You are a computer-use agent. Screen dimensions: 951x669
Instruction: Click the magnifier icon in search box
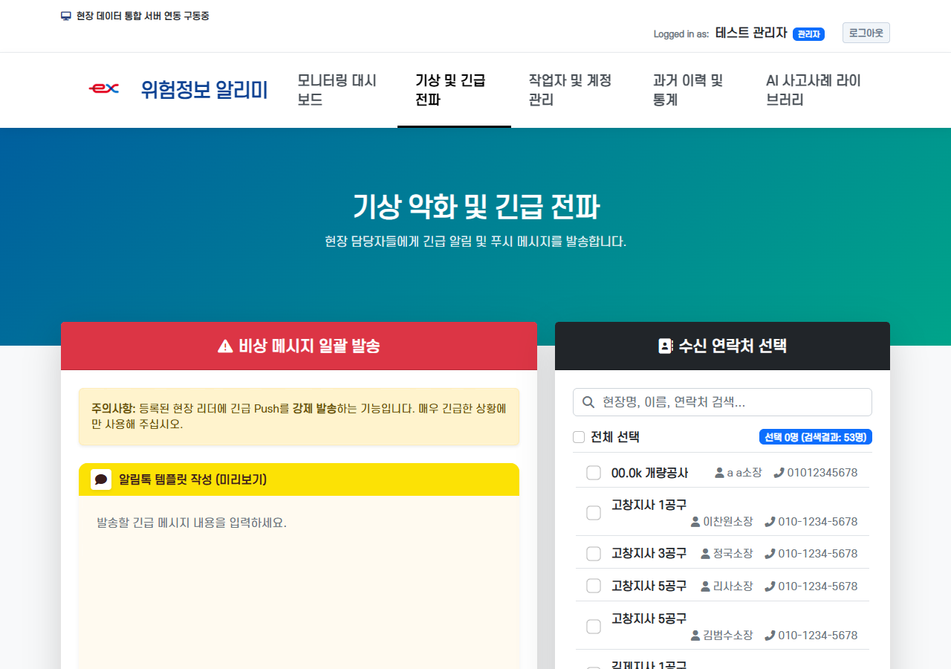coord(588,402)
